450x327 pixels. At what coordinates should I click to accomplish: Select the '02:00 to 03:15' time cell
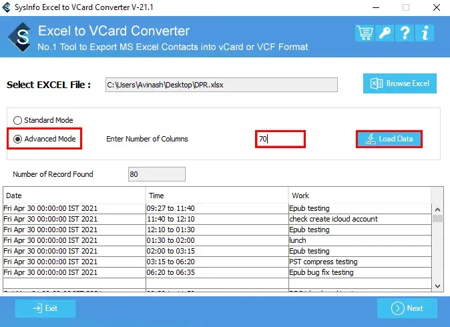[x=217, y=251]
